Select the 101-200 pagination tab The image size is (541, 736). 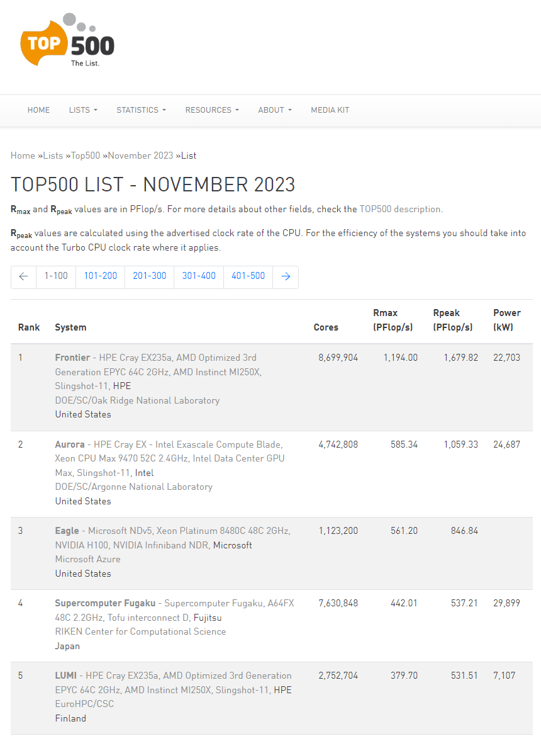(100, 276)
